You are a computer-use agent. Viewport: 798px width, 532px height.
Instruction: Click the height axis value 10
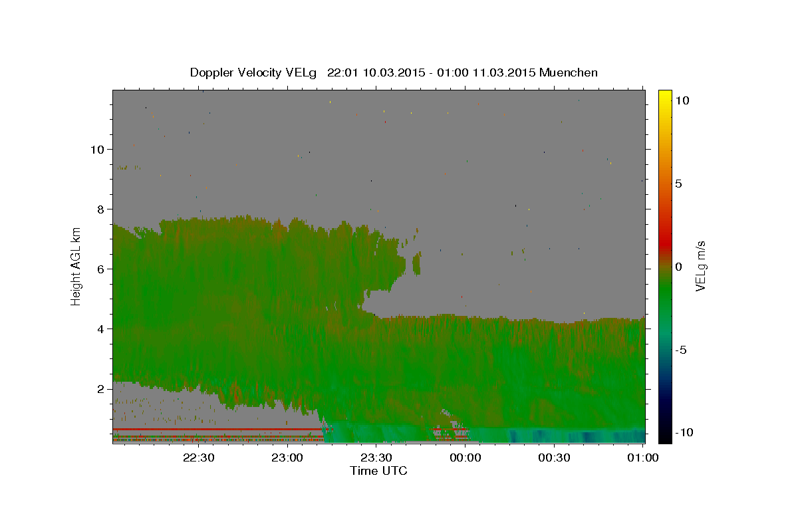pyautogui.click(x=99, y=149)
